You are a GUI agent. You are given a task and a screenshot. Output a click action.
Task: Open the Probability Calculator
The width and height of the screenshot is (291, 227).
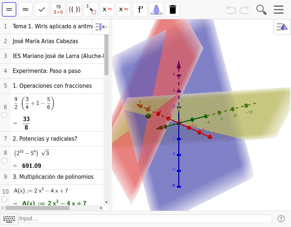coord(156,9)
